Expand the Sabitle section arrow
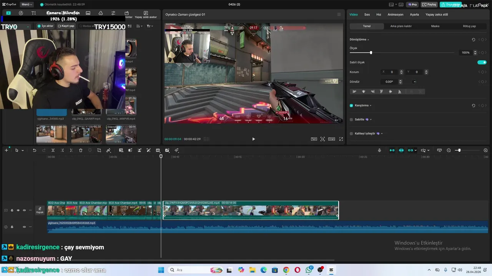This screenshot has width=492, height=276. tap(371, 120)
